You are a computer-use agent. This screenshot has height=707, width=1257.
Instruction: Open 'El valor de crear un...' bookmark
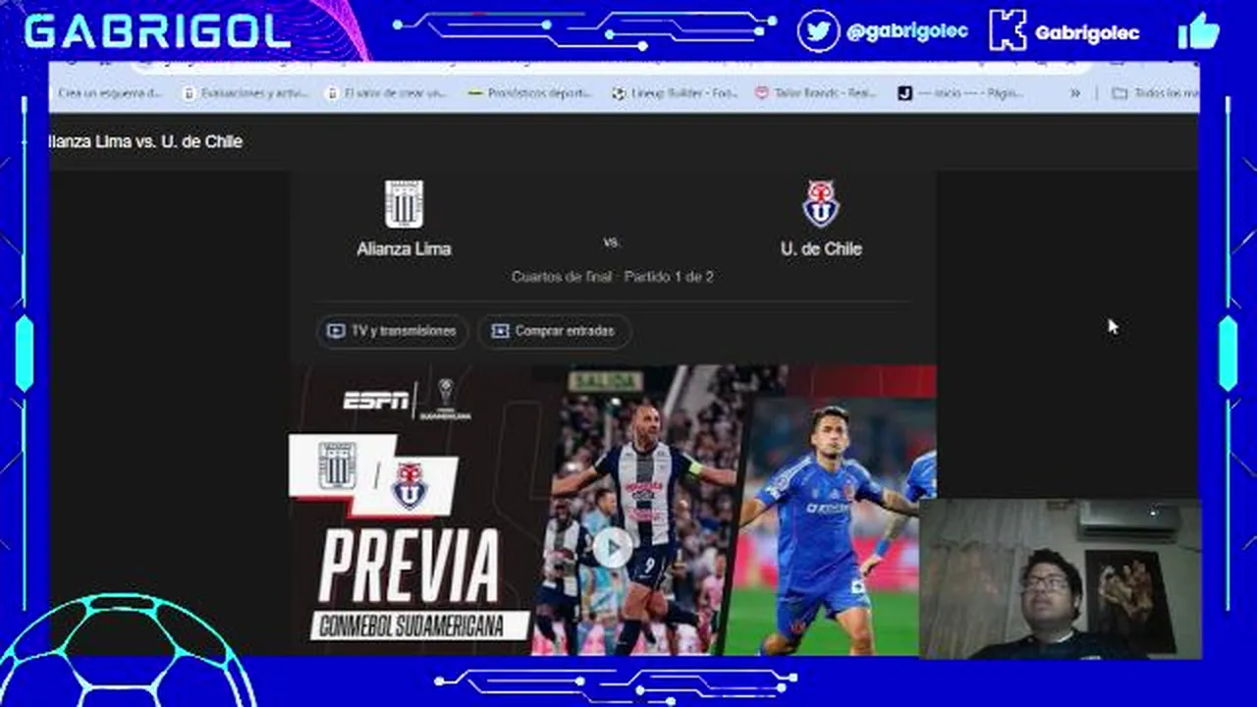[386, 93]
